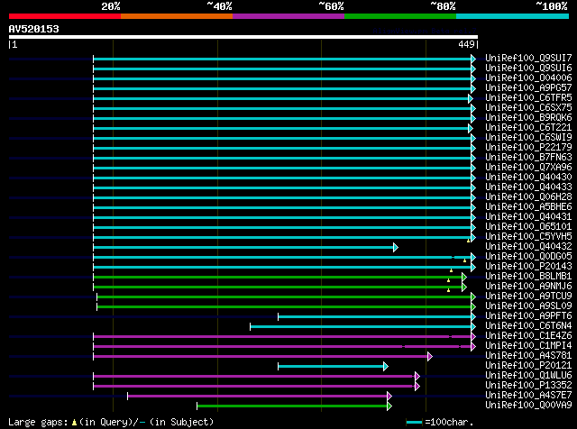Select the UniRef100_A9SL09 label
577x429 pixels.
pos(528,306)
